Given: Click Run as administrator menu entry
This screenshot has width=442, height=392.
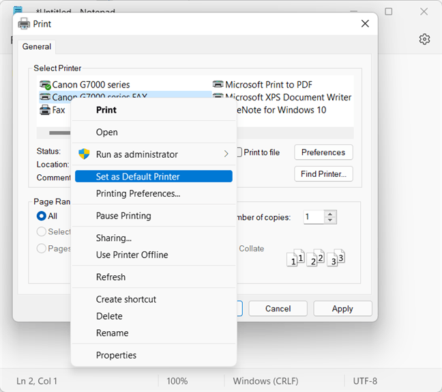Looking at the screenshot, I should click(153, 154).
